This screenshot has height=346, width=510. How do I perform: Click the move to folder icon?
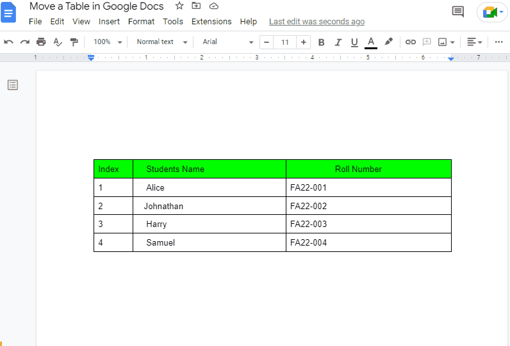coord(196,6)
